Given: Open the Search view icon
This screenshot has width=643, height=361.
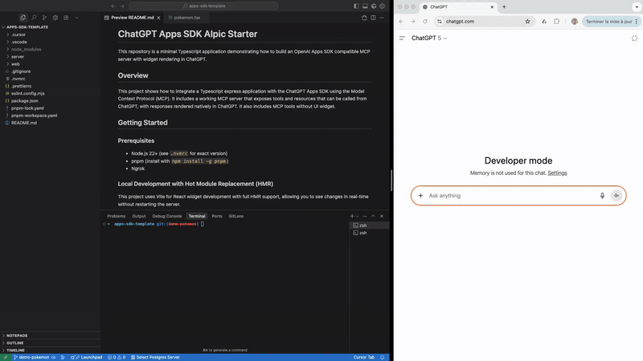Looking at the screenshot, I should click(34, 17).
